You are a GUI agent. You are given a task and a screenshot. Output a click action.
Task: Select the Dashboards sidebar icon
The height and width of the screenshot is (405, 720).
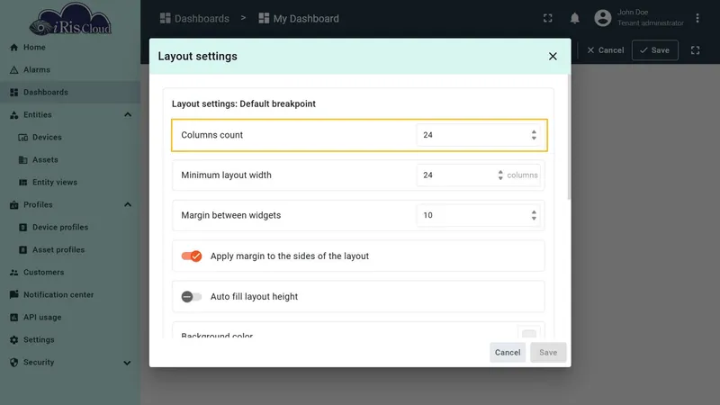coord(13,93)
